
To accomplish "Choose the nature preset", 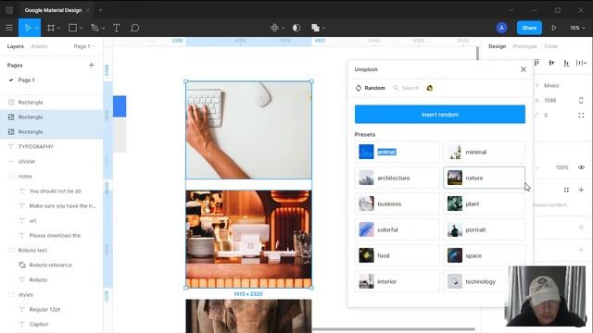I will coord(484,178).
